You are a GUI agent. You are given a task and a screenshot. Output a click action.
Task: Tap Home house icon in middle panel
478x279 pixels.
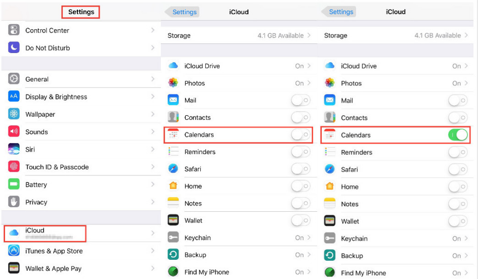point(173,186)
